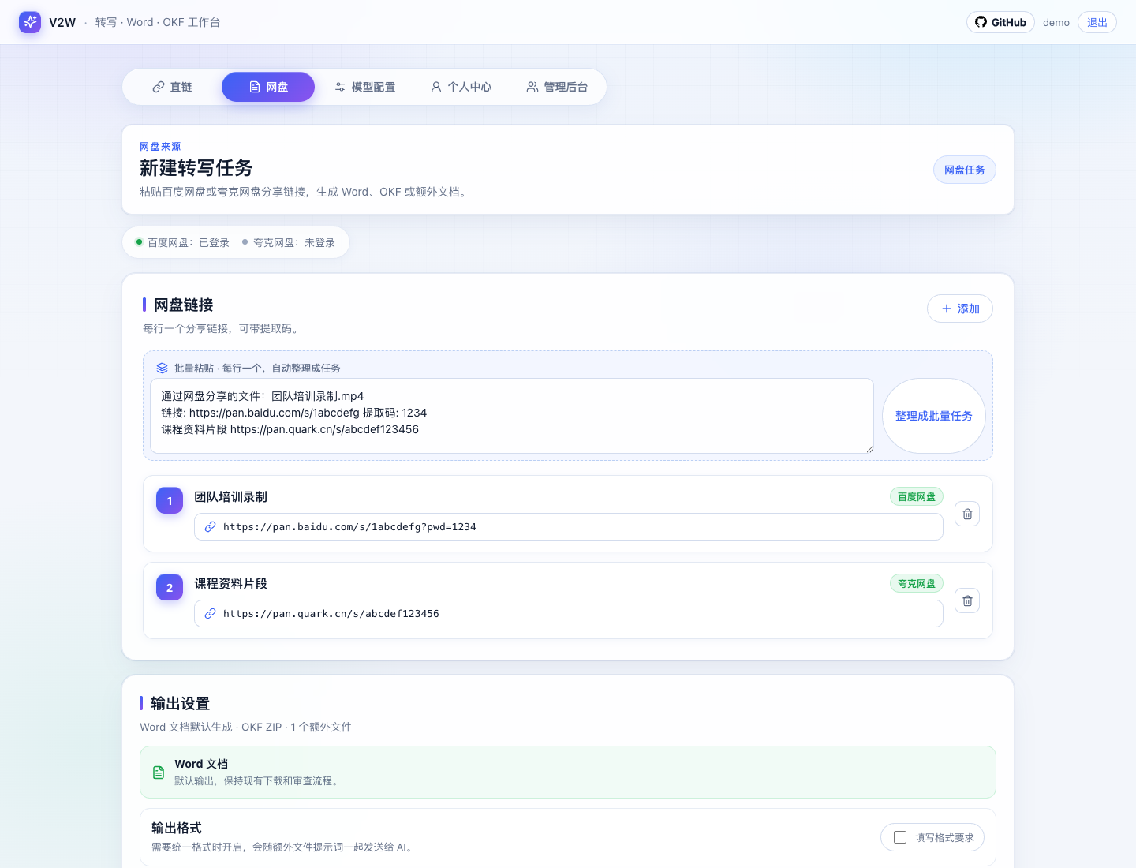Click 整理成批量任务 button

[x=934, y=416]
